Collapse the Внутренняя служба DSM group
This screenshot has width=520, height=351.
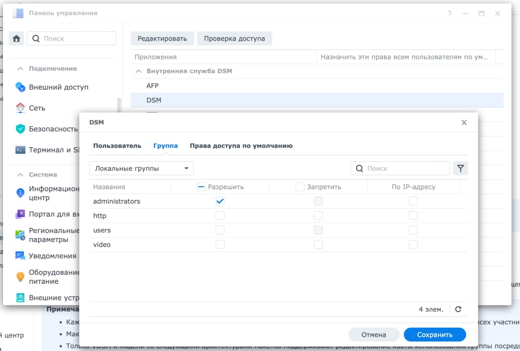(x=139, y=71)
